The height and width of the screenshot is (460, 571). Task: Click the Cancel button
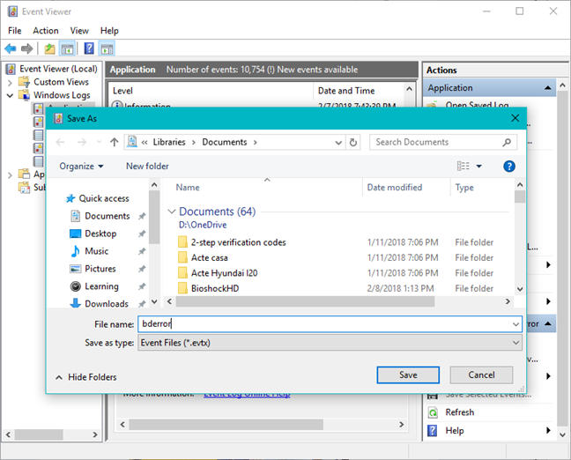[x=481, y=375]
